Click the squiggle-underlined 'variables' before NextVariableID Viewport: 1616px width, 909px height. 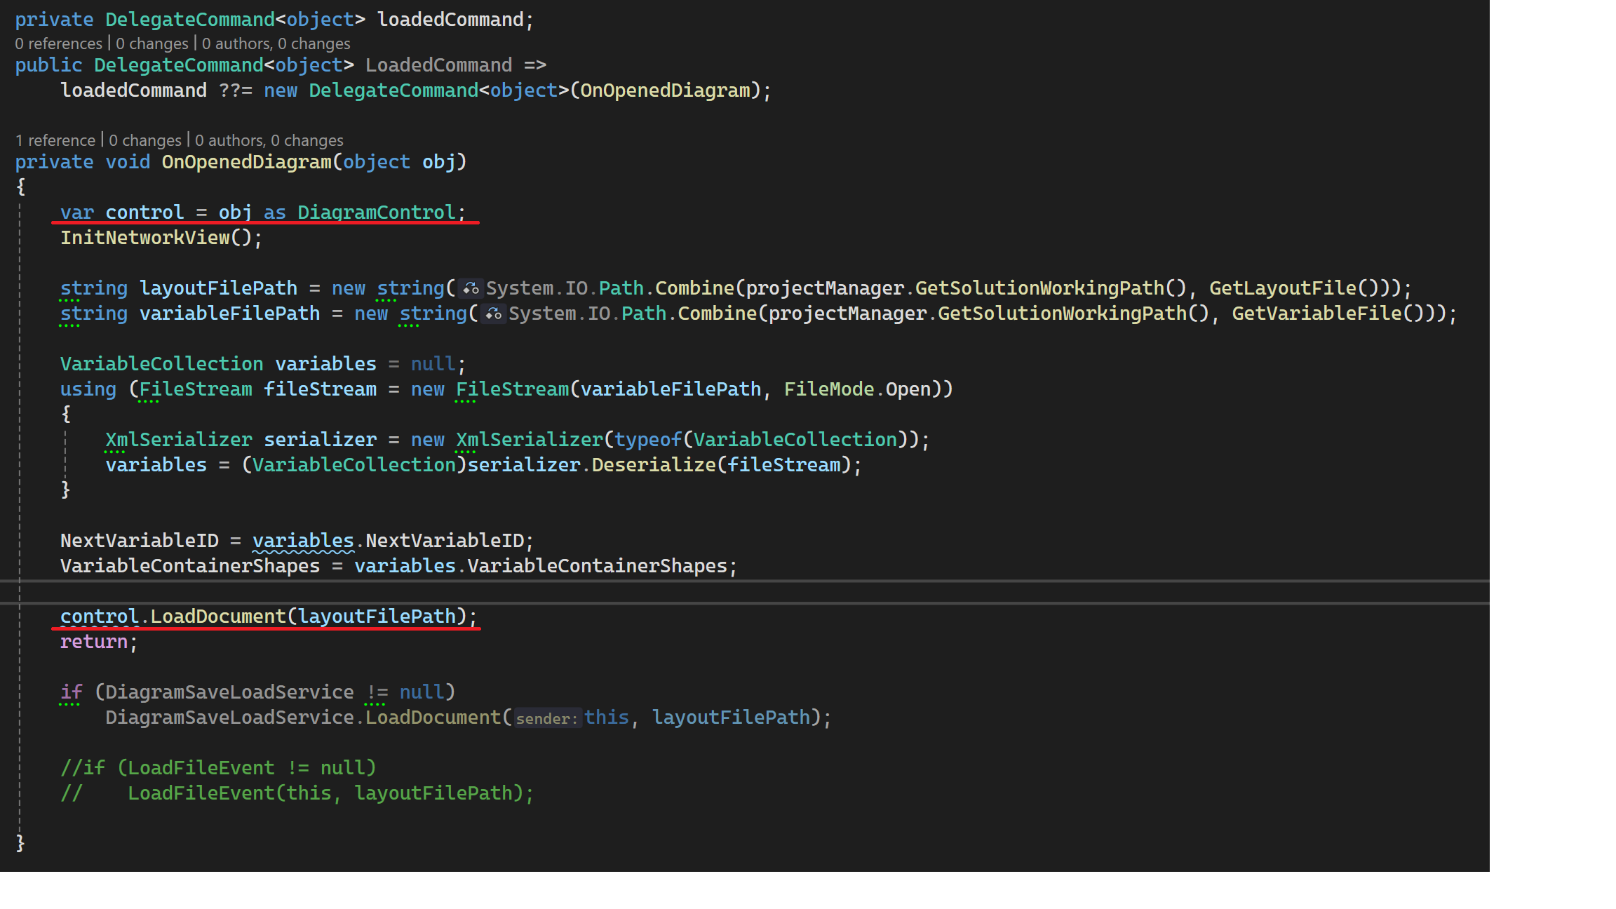click(x=303, y=541)
